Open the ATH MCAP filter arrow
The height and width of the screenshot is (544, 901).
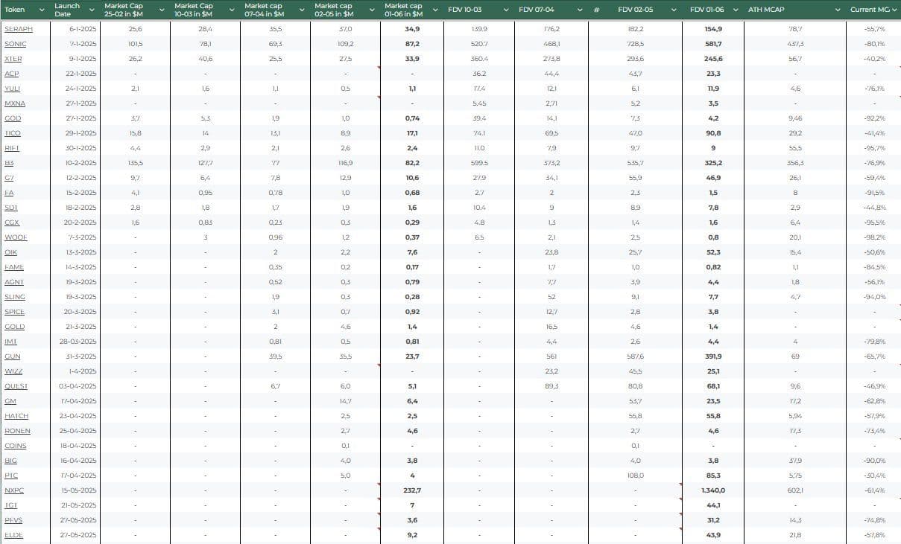tap(838, 10)
